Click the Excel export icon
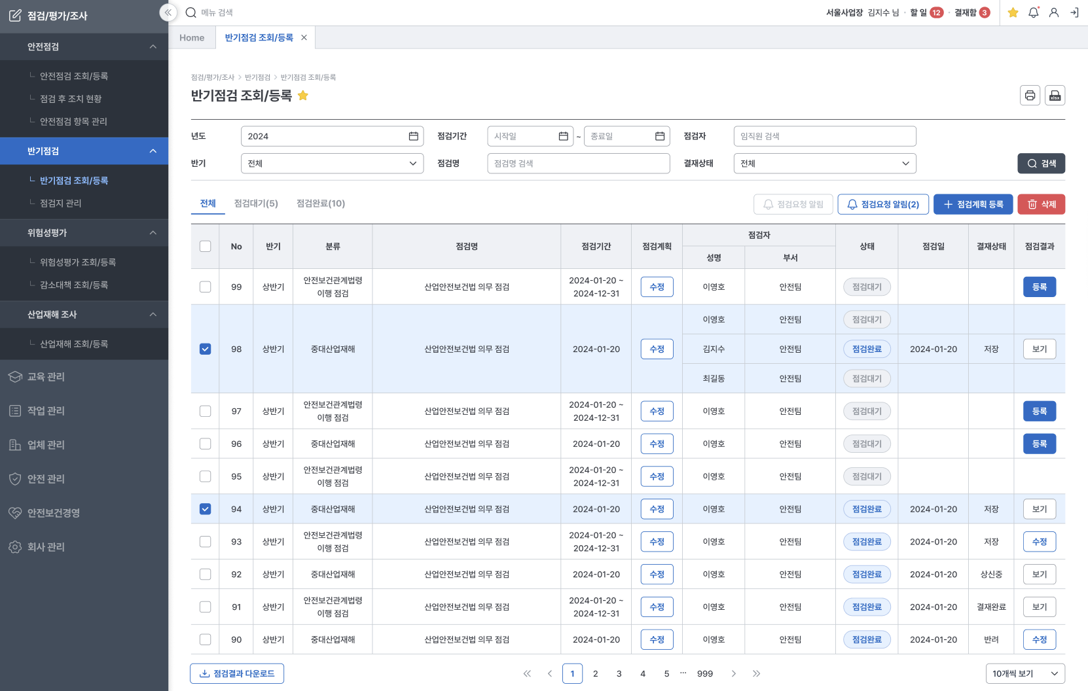The image size is (1088, 691). tap(1055, 96)
